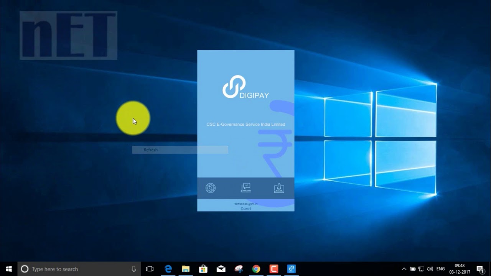The height and width of the screenshot is (276, 491).
Task: Click the laptop chat checkmark icon in DigiPay
Action: click(x=246, y=188)
